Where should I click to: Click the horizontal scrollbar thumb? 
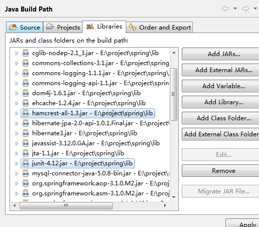click(x=66, y=205)
